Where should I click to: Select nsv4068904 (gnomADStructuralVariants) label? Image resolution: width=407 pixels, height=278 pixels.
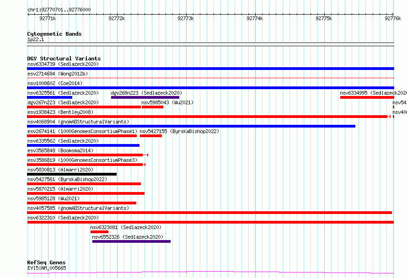pyautogui.click(x=78, y=122)
